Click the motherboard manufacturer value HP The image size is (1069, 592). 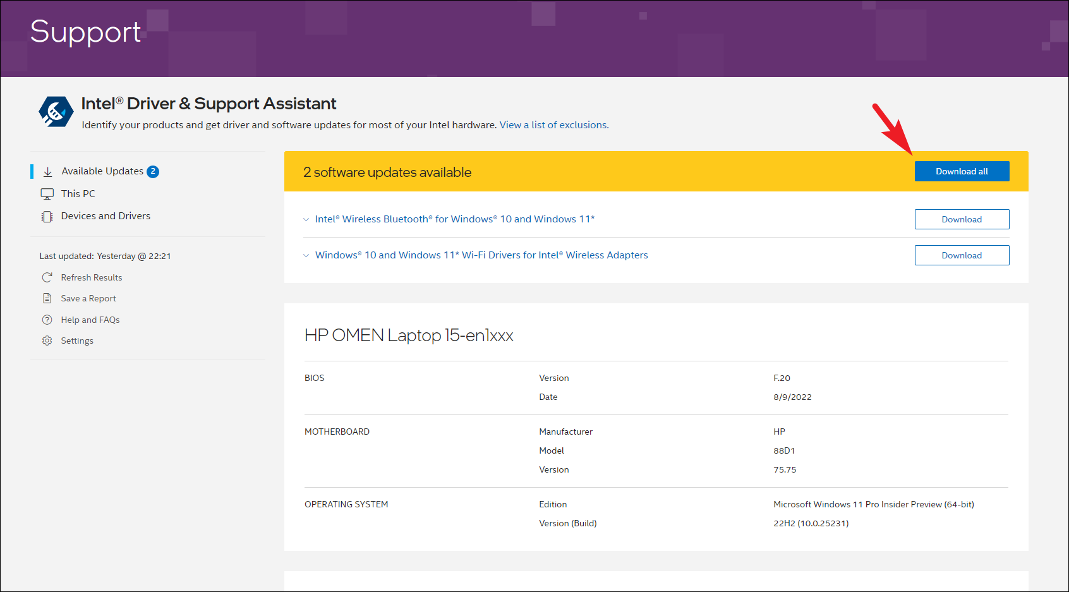click(x=779, y=432)
